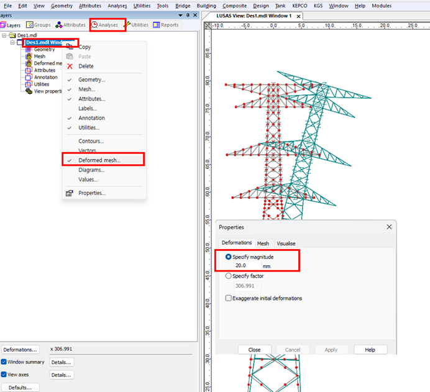
Task: Click the Utilities panel wrench icon
Action: tap(127, 25)
